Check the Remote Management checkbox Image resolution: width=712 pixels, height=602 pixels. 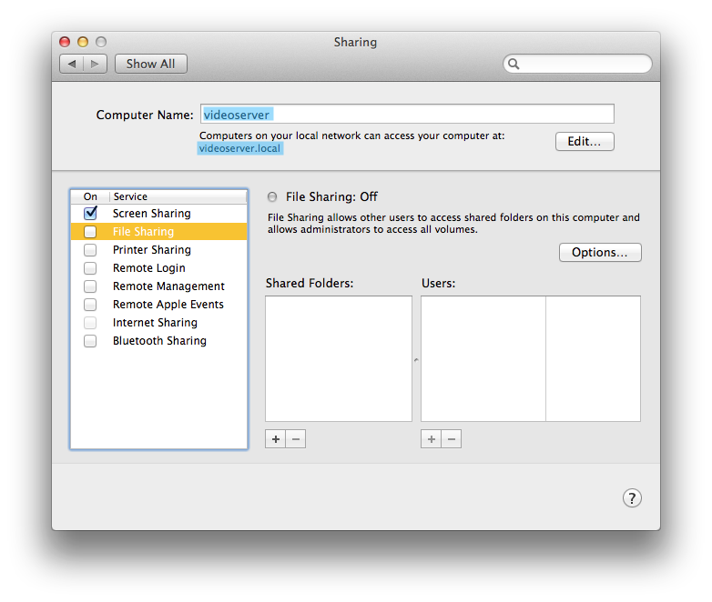tap(90, 286)
